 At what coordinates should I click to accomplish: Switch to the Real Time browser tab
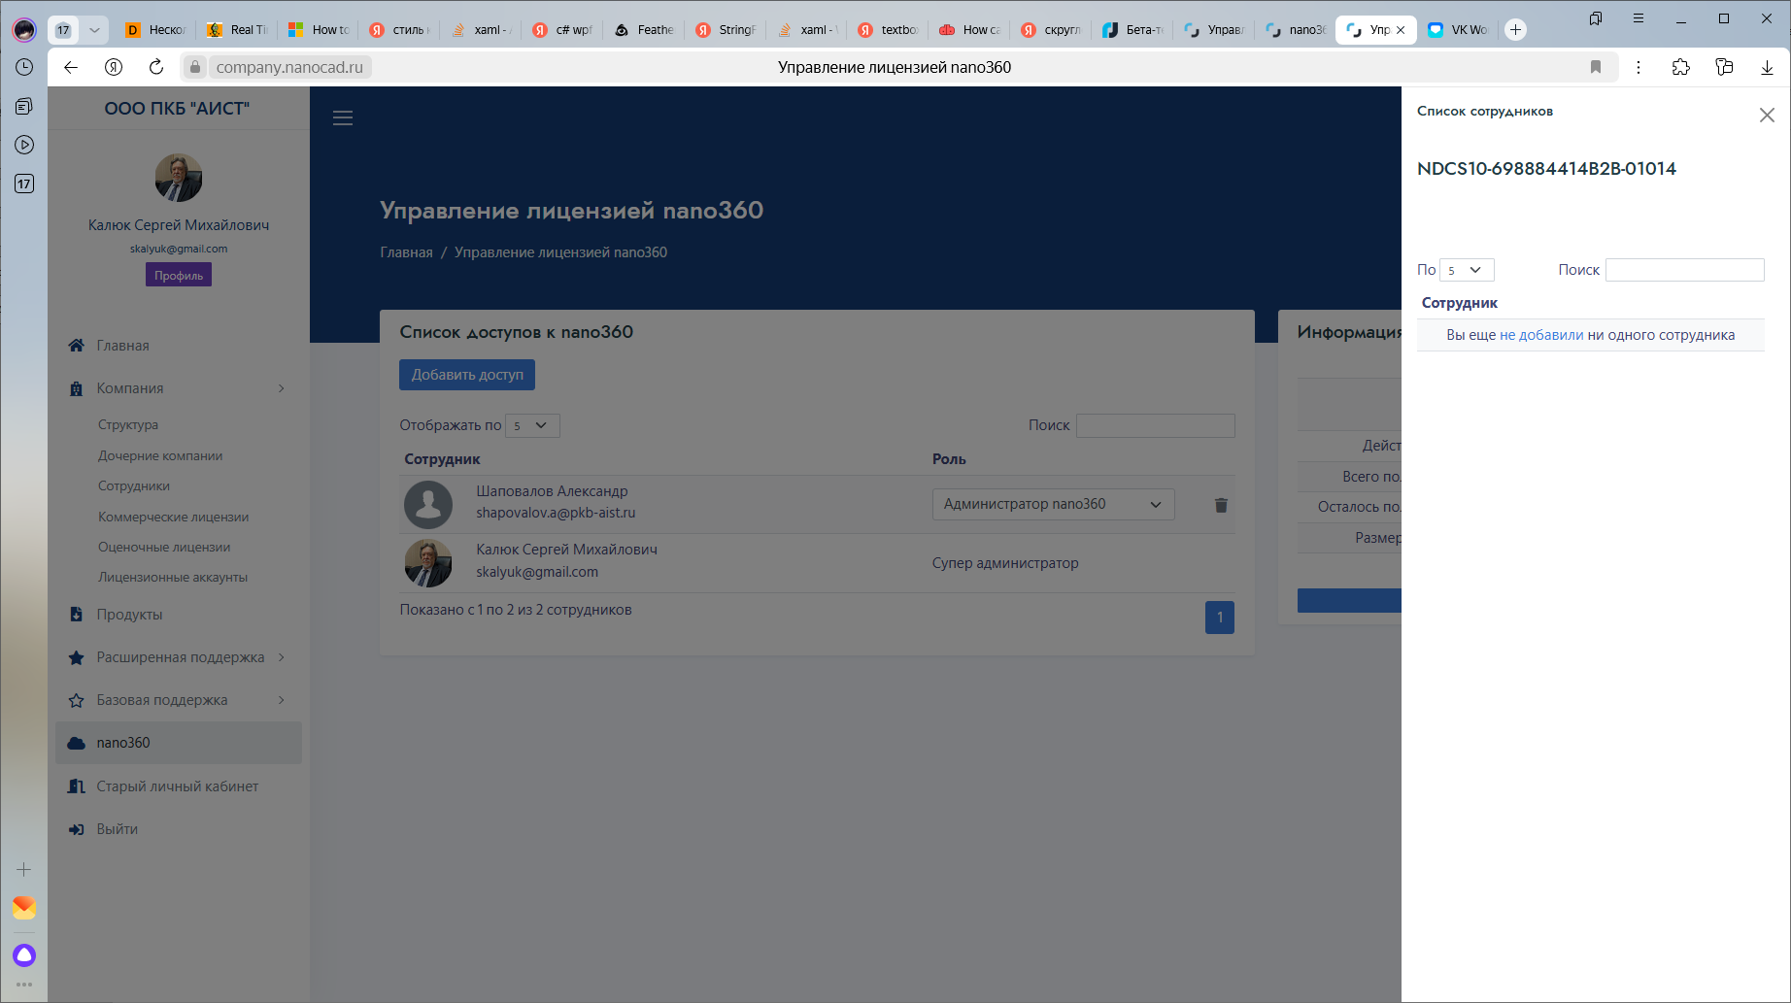238,29
